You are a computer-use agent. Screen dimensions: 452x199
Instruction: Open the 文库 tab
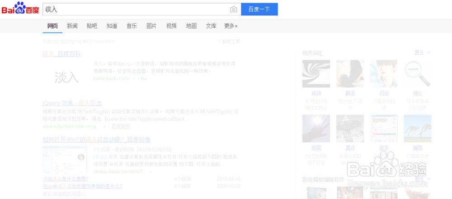pyautogui.click(x=211, y=26)
